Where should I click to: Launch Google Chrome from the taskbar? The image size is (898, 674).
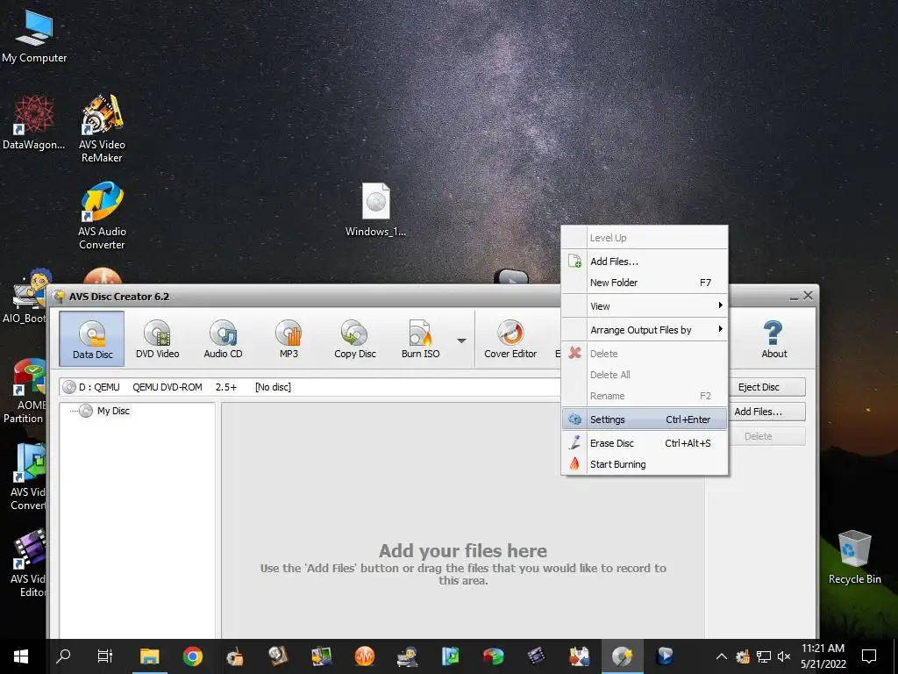[x=192, y=656]
